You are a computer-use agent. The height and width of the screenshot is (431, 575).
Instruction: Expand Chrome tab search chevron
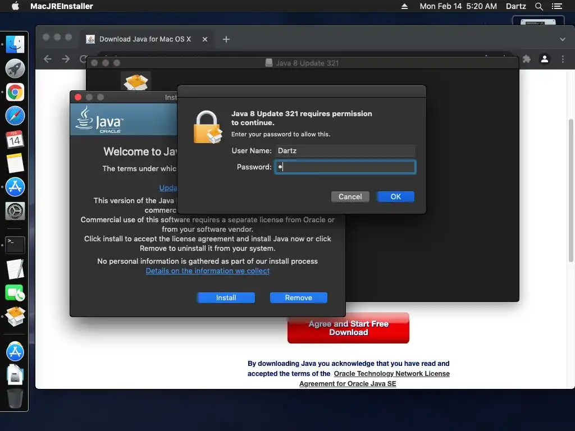tap(563, 39)
